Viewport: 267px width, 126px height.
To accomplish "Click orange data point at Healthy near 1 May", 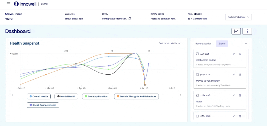I will [x=109, y=54].
